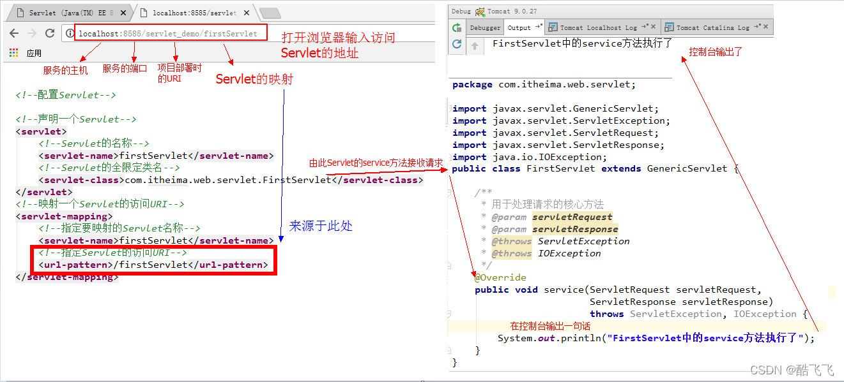Open the colorful Apps grid icon
Image resolution: width=844 pixels, height=382 pixels.
click(x=14, y=53)
